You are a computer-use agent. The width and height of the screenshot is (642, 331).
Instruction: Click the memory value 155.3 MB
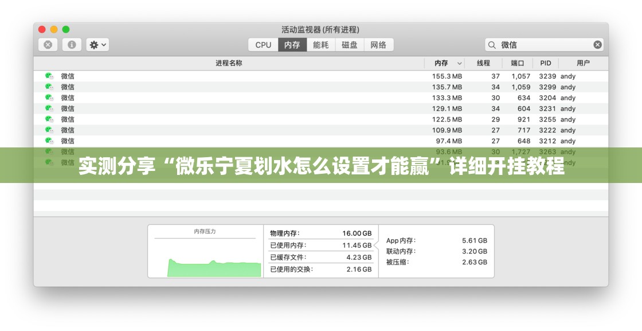[x=447, y=76]
